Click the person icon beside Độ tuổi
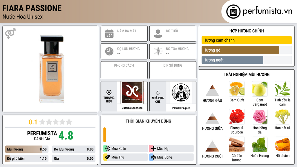The width and height of the screenshot is (297, 167). pos(158,34)
